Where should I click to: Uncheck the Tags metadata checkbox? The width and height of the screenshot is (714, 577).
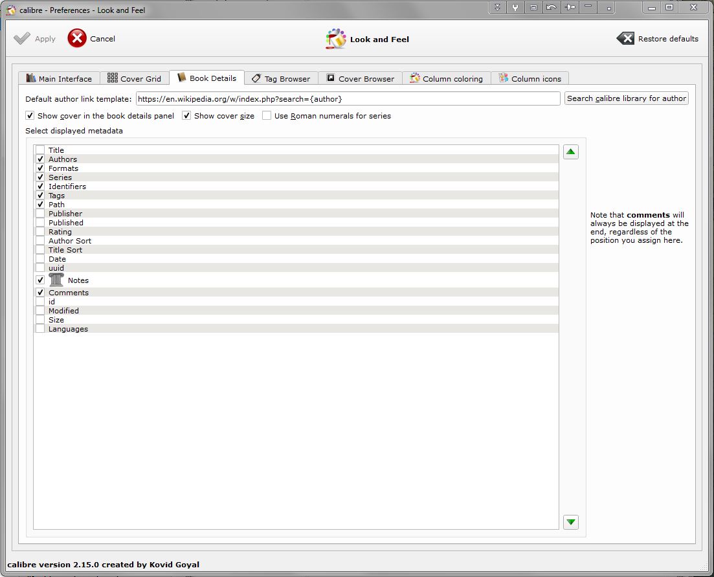[x=41, y=196]
